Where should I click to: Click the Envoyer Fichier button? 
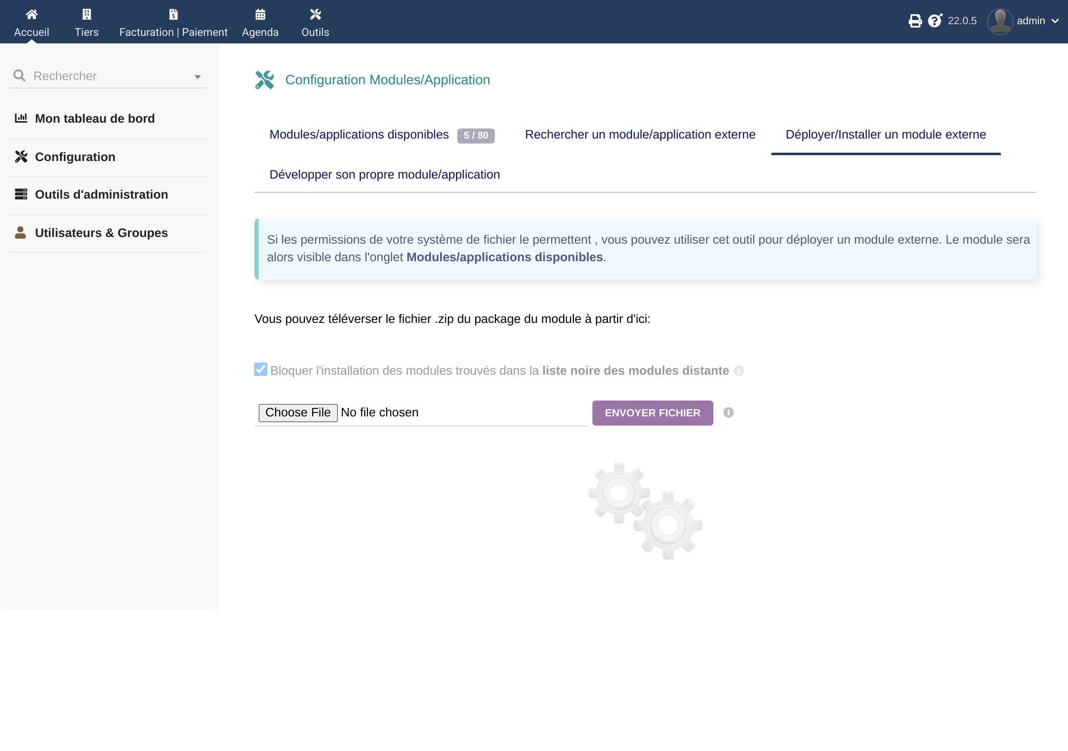(652, 413)
